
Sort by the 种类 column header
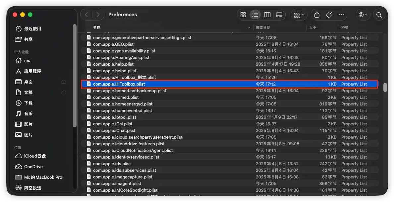[345, 28]
